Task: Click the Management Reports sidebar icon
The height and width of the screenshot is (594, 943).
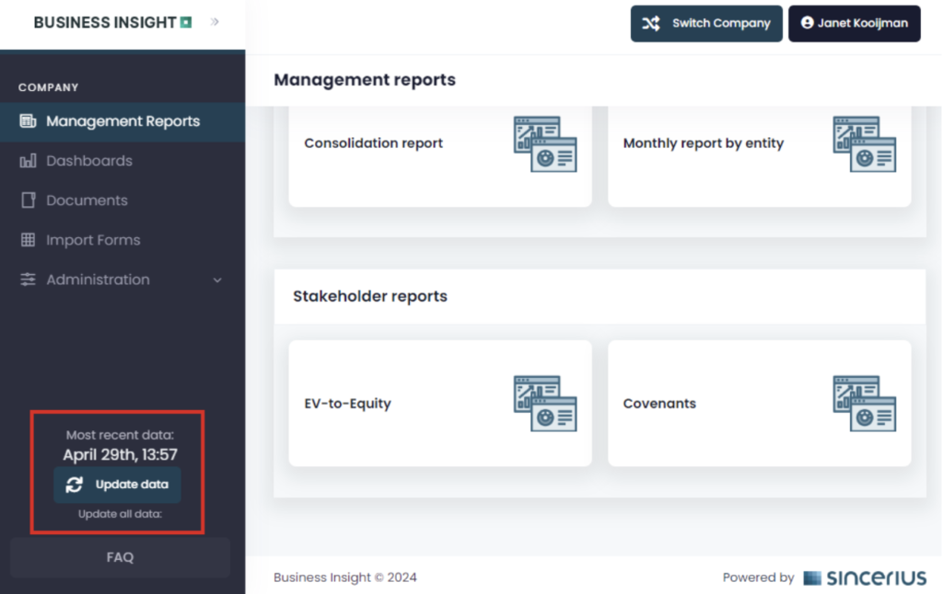Action: point(28,120)
